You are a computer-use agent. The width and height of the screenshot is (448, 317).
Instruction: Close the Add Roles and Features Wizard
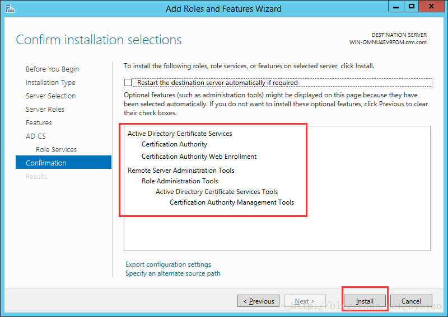pos(431,7)
